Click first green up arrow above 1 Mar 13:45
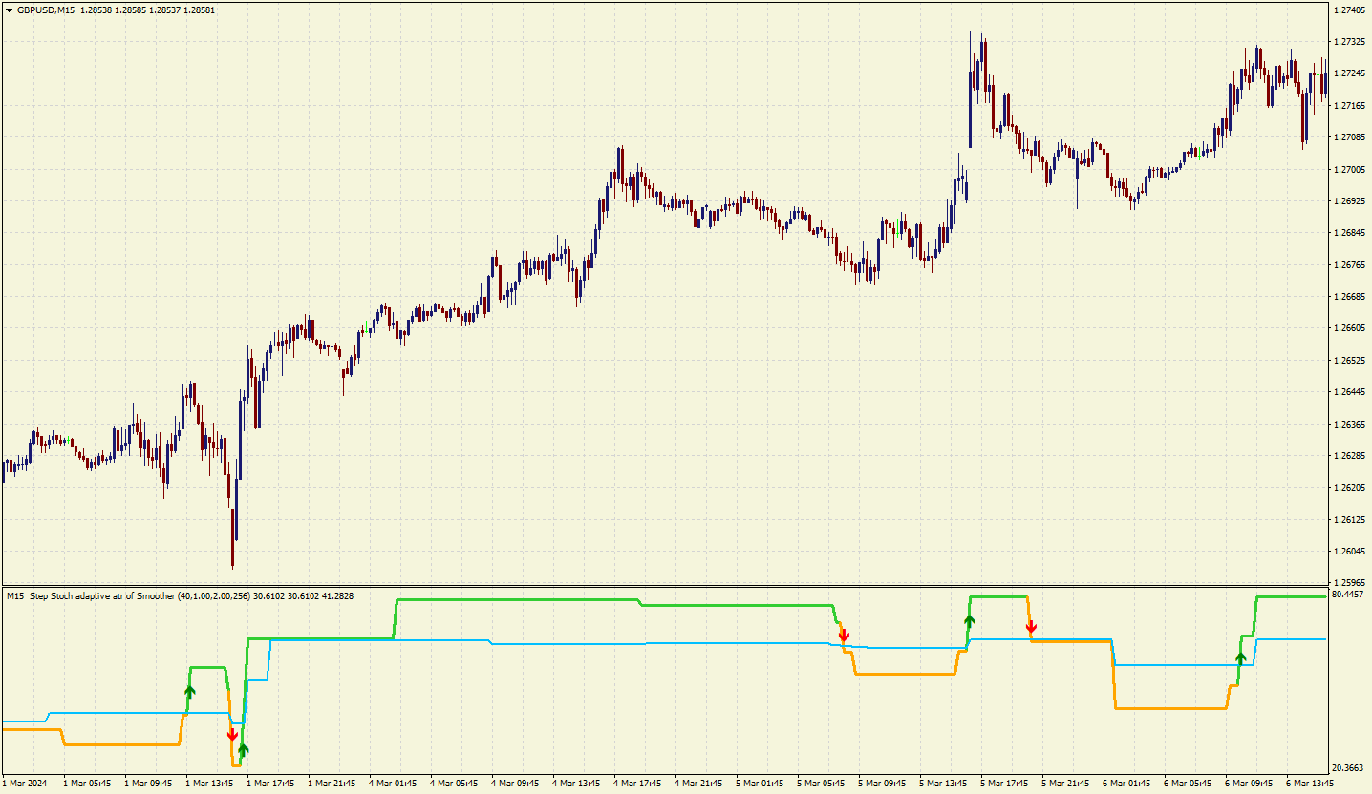The width and height of the screenshot is (1372, 794). pyautogui.click(x=189, y=691)
